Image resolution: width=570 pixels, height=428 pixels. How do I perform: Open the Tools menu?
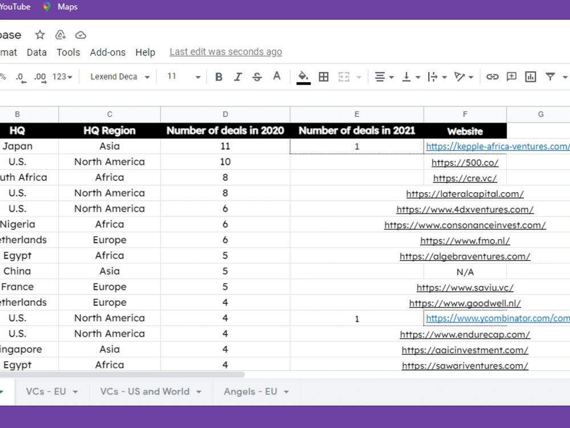68,53
